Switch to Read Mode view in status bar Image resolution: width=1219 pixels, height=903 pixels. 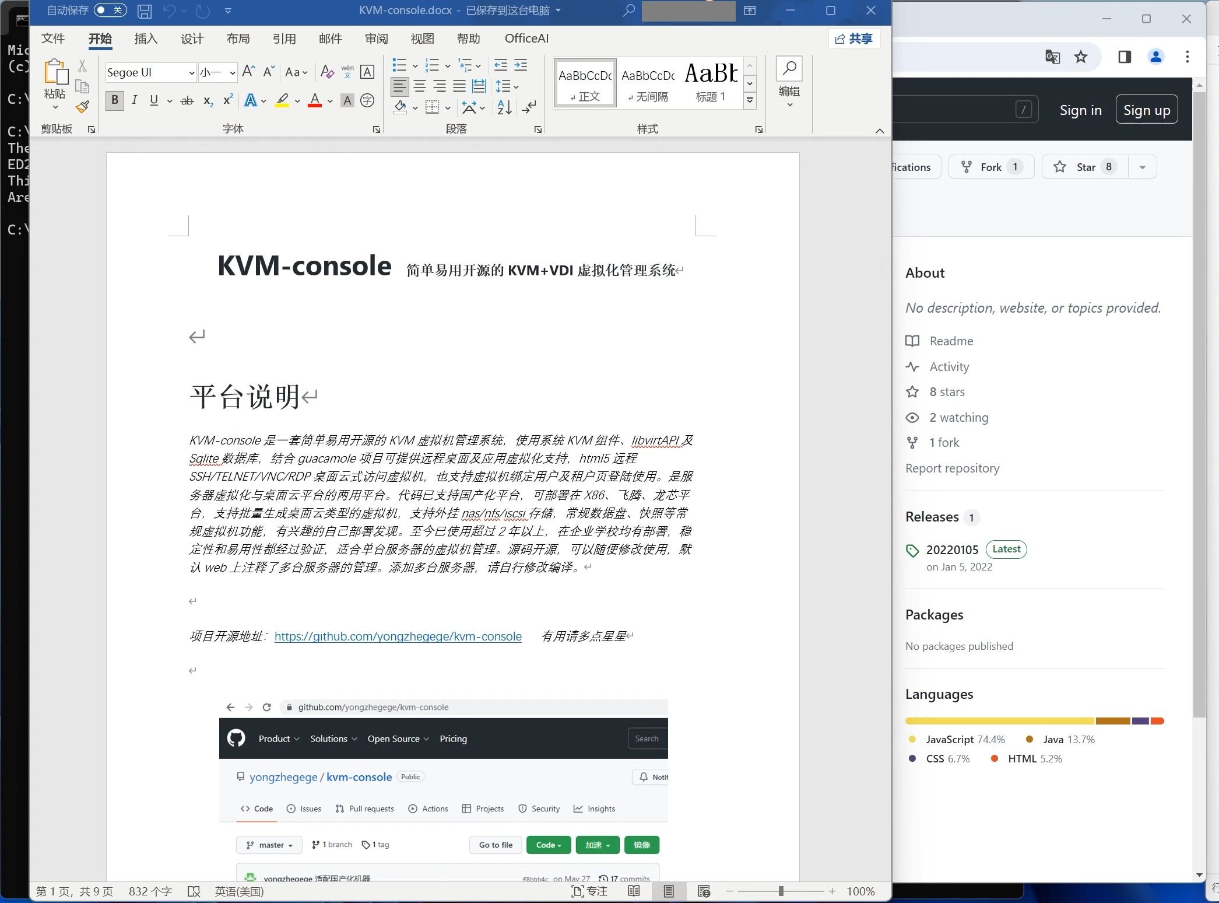click(x=634, y=891)
